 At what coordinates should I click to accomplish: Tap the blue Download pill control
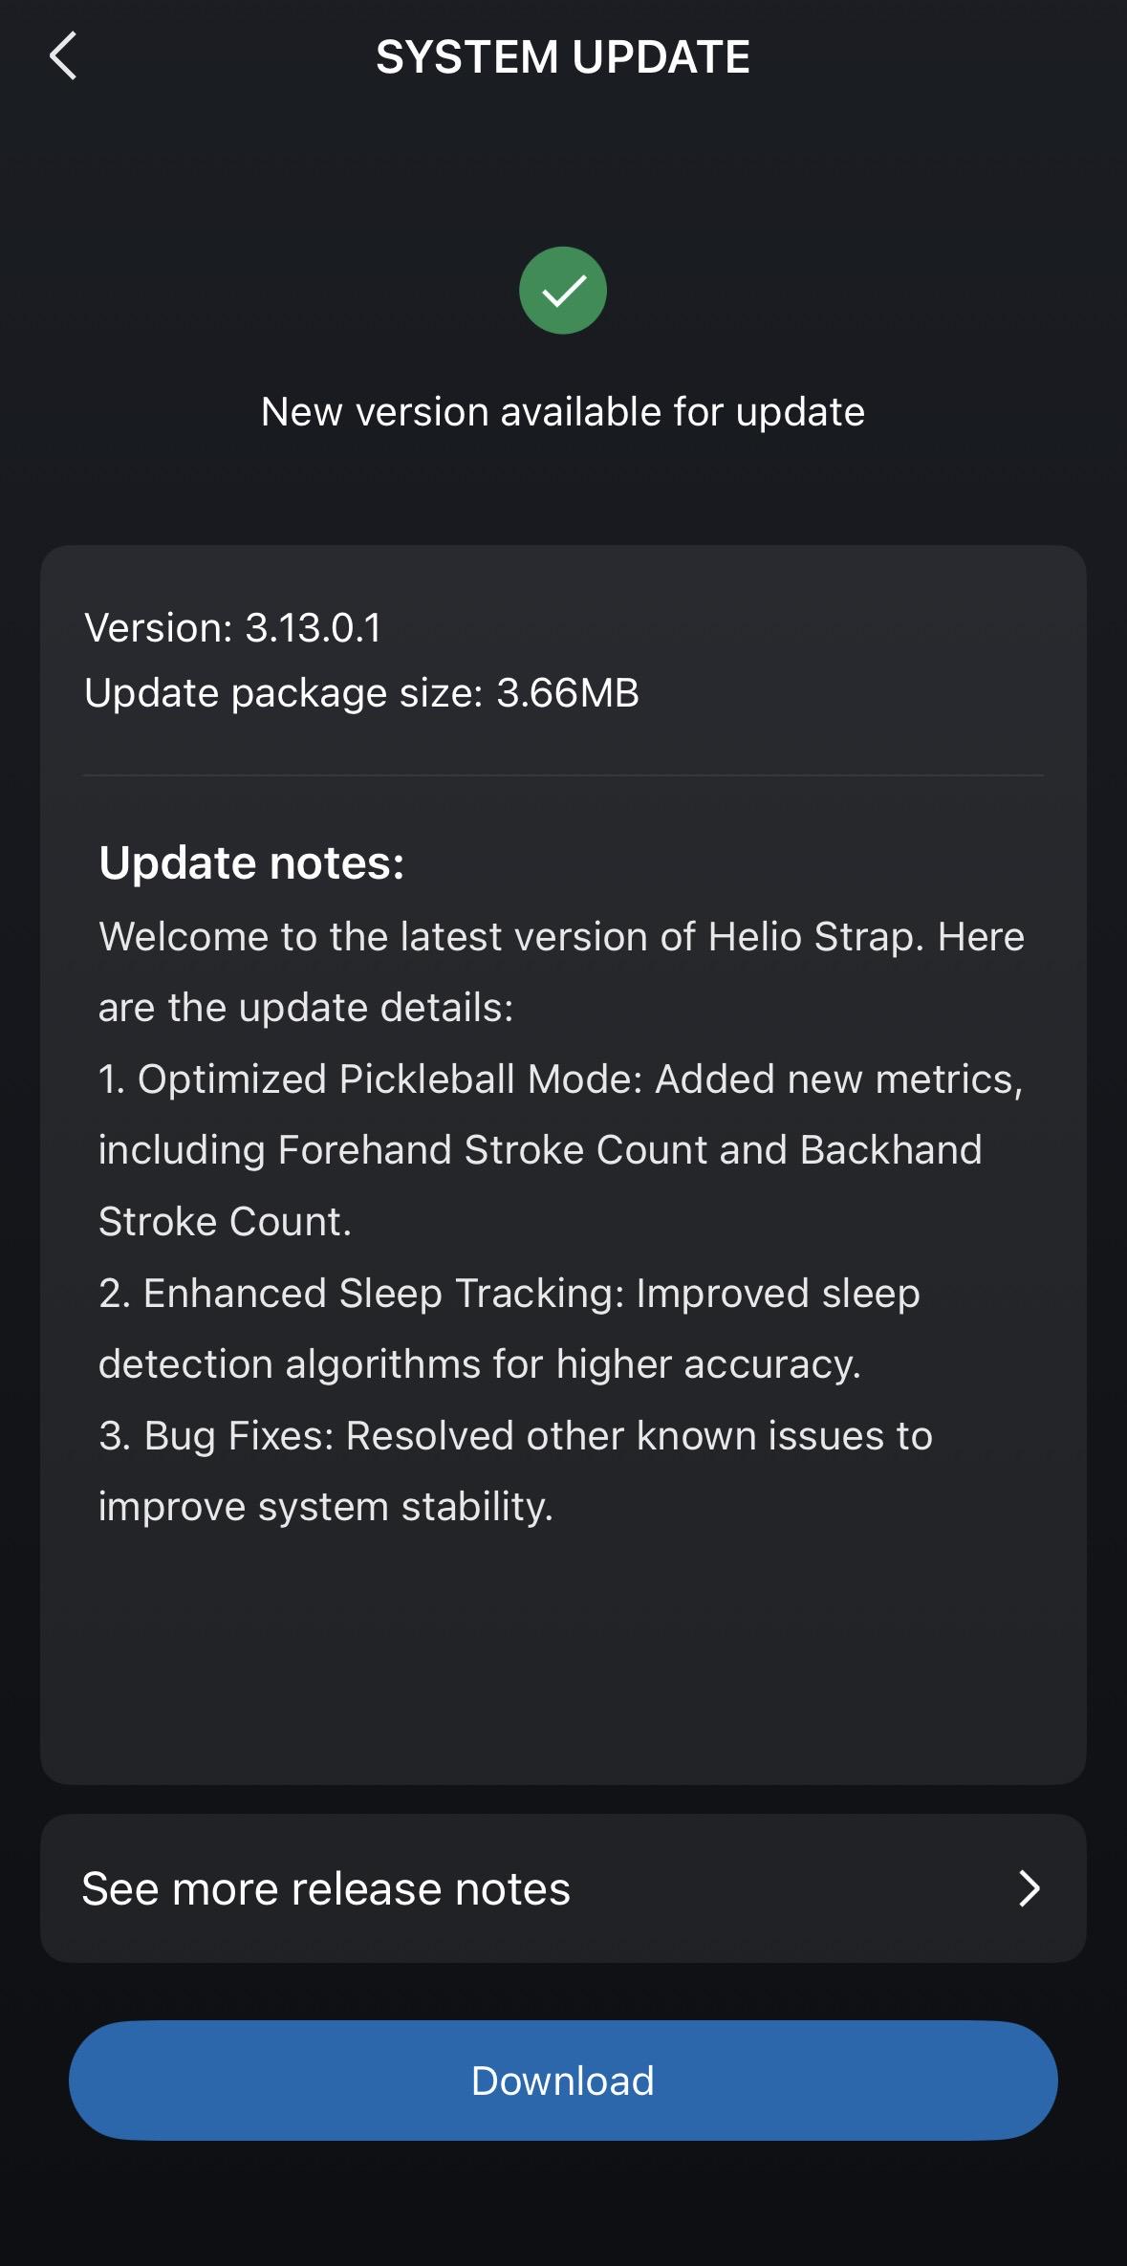coord(563,2081)
